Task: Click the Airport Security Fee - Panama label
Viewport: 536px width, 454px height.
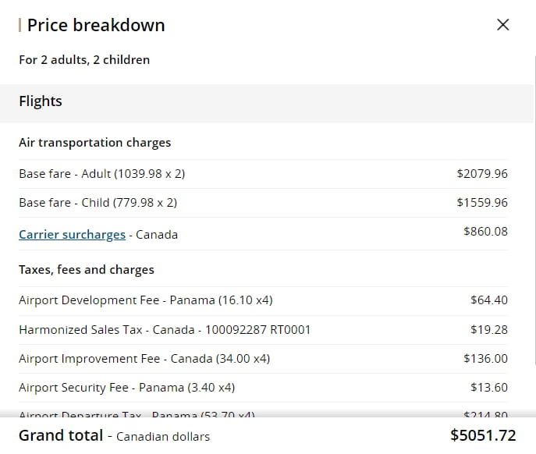Action: (126, 388)
